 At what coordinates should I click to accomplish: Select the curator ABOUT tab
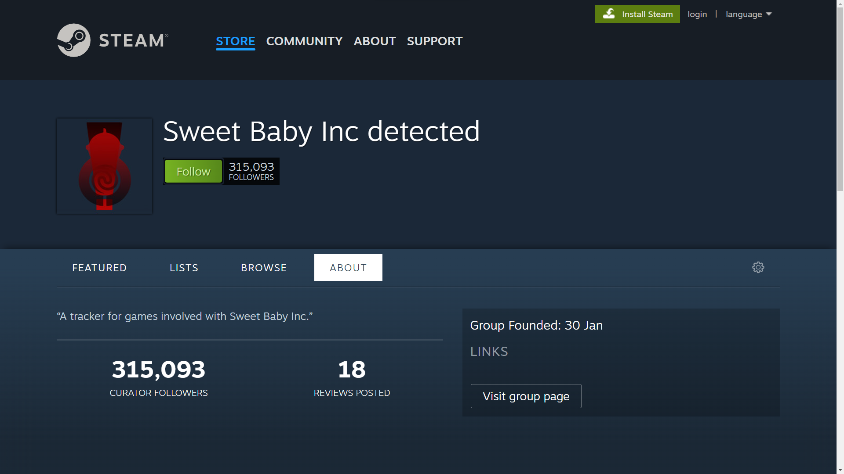pos(348,268)
